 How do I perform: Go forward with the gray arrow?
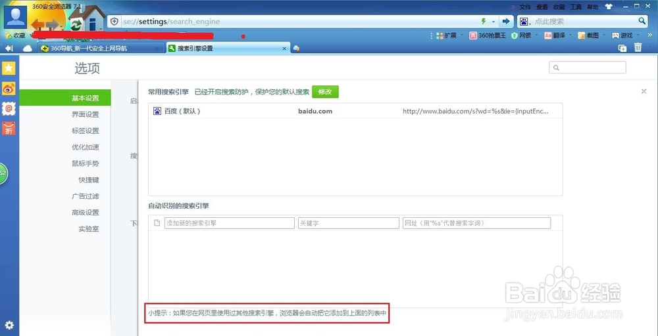53,25
